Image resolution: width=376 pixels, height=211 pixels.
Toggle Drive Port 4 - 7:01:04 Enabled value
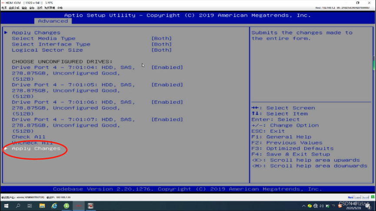(167, 67)
